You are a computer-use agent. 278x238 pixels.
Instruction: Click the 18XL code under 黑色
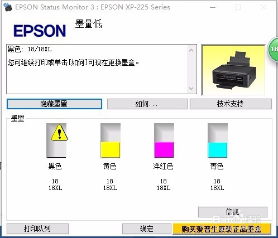pos(55,188)
